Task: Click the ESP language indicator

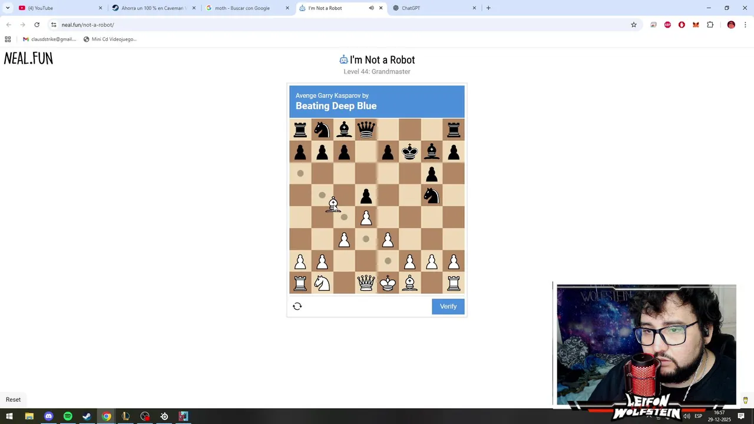Action: pyautogui.click(x=698, y=416)
